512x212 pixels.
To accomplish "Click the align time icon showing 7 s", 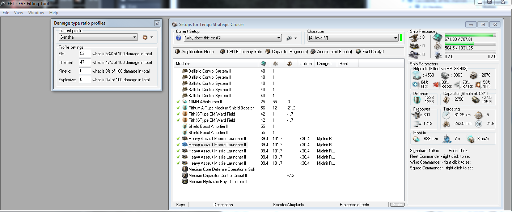I will tap(447, 139).
